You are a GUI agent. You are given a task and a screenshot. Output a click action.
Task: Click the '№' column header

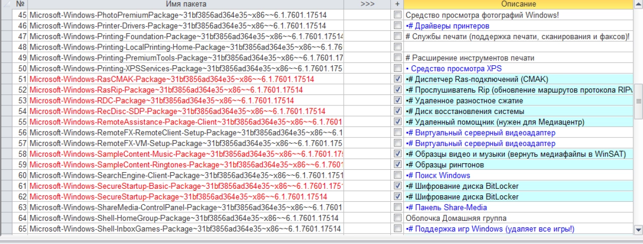(x=21, y=4)
